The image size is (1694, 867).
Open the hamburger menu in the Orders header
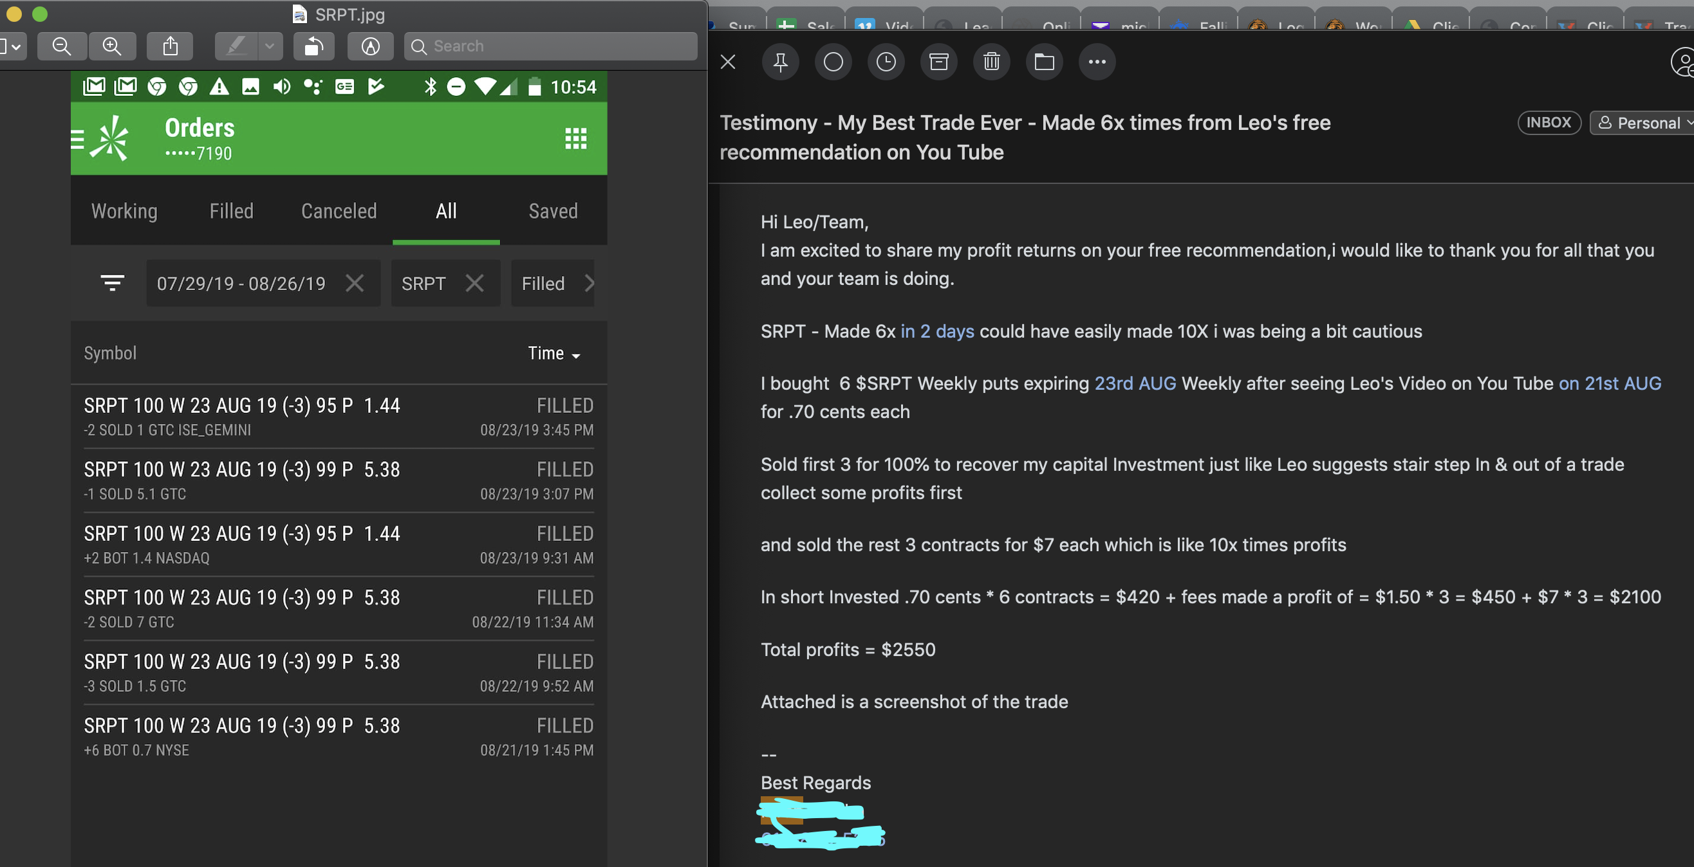click(77, 140)
